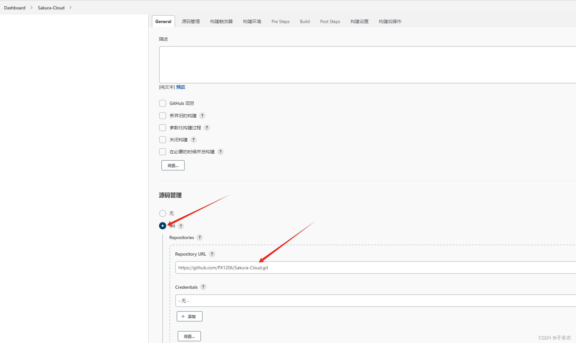Switch to the 构建触发器 tab

tap(221, 21)
